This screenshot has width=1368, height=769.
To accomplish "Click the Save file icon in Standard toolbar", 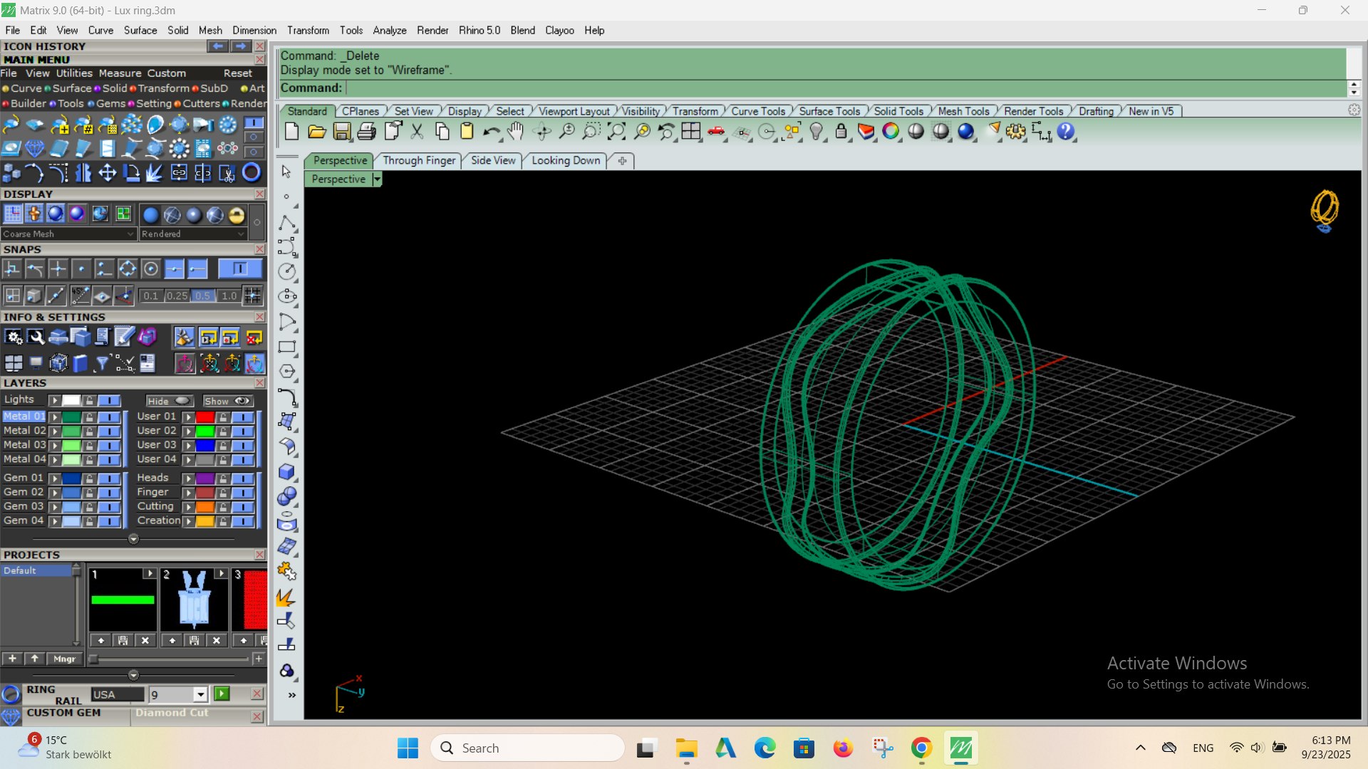I will tap(342, 132).
